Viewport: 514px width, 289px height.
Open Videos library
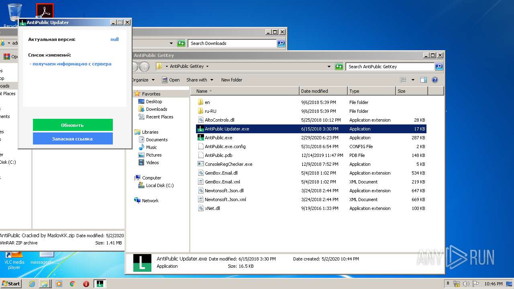(152, 163)
